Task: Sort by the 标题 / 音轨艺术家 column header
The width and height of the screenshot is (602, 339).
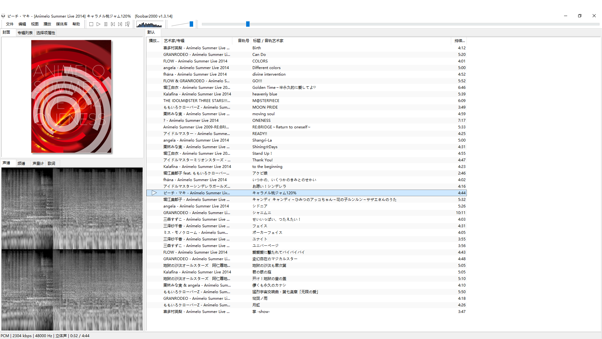Action: coord(351,41)
